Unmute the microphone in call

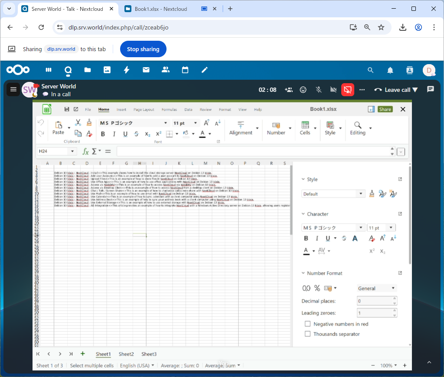319,90
